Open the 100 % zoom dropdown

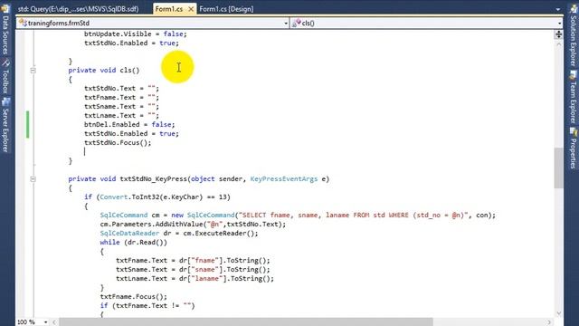point(45,322)
